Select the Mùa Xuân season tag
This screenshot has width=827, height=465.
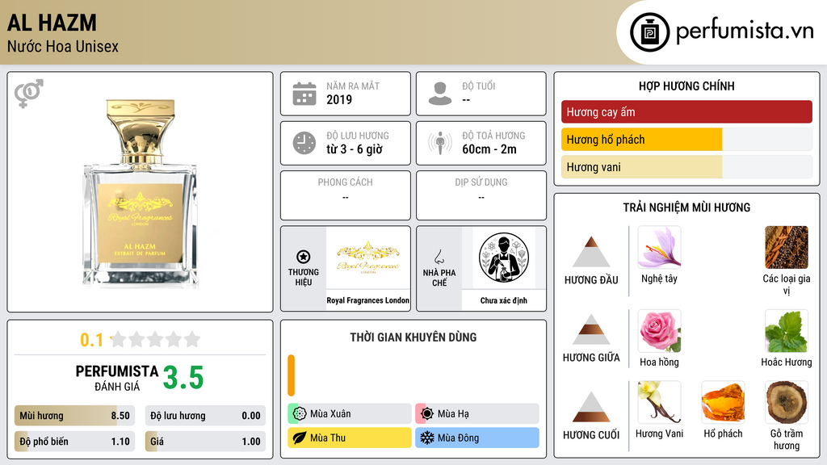tap(350, 414)
